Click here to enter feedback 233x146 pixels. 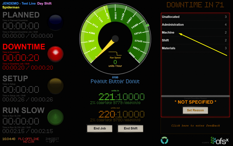(x=195, y=126)
